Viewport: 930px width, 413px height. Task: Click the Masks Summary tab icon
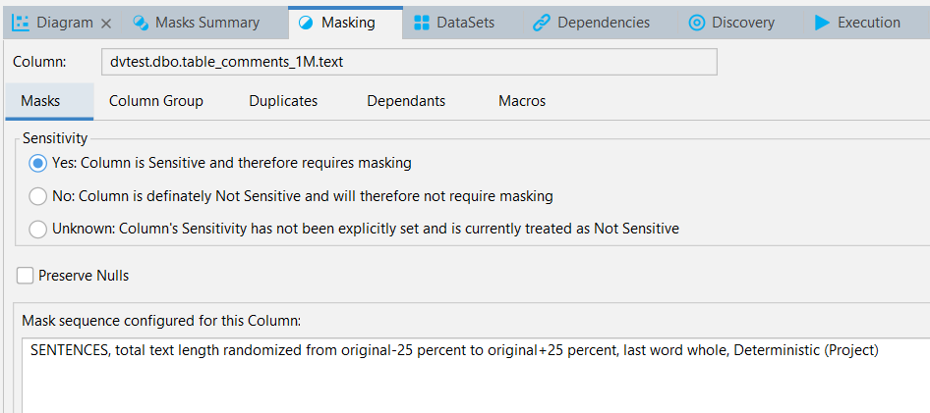(x=141, y=24)
